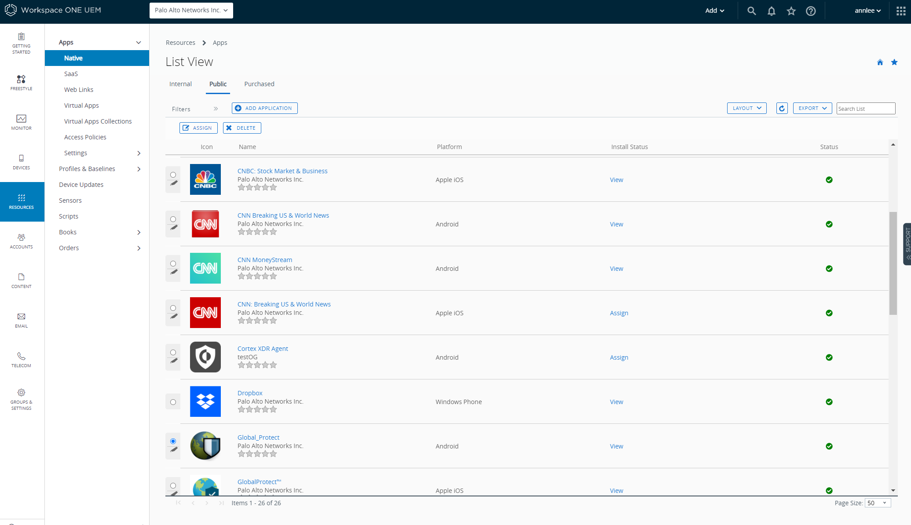Open the Page Size dropdown
This screenshot has height=525, width=911.
[878, 503]
